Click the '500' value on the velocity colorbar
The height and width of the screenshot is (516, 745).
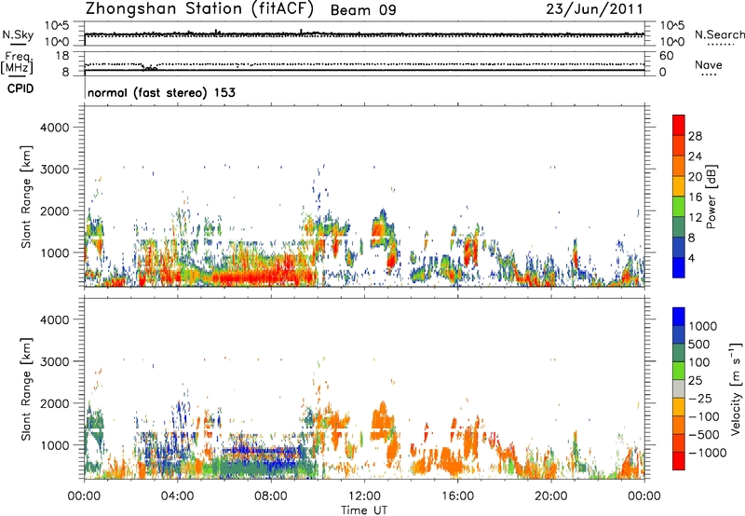(x=699, y=344)
